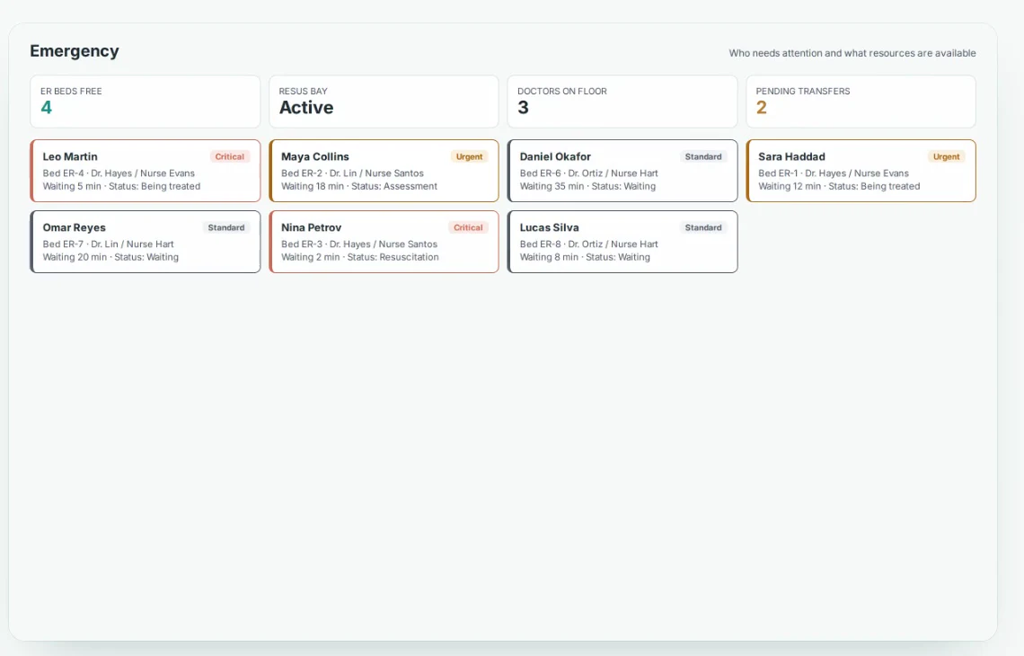Click 'Bed ER-1 · Dr. Hayes / Nurse Evans'
Image resolution: width=1024 pixels, height=656 pixels.
pyautogui.click(x=834, y=173)
